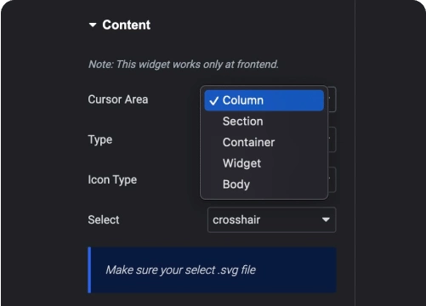The height and width of the screenshot is (306, 426).
Task: Click the Cursor Area label
Action: coord(118,99)
